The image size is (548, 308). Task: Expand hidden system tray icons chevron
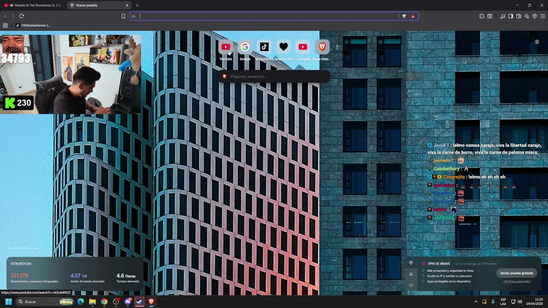[476, 302]
